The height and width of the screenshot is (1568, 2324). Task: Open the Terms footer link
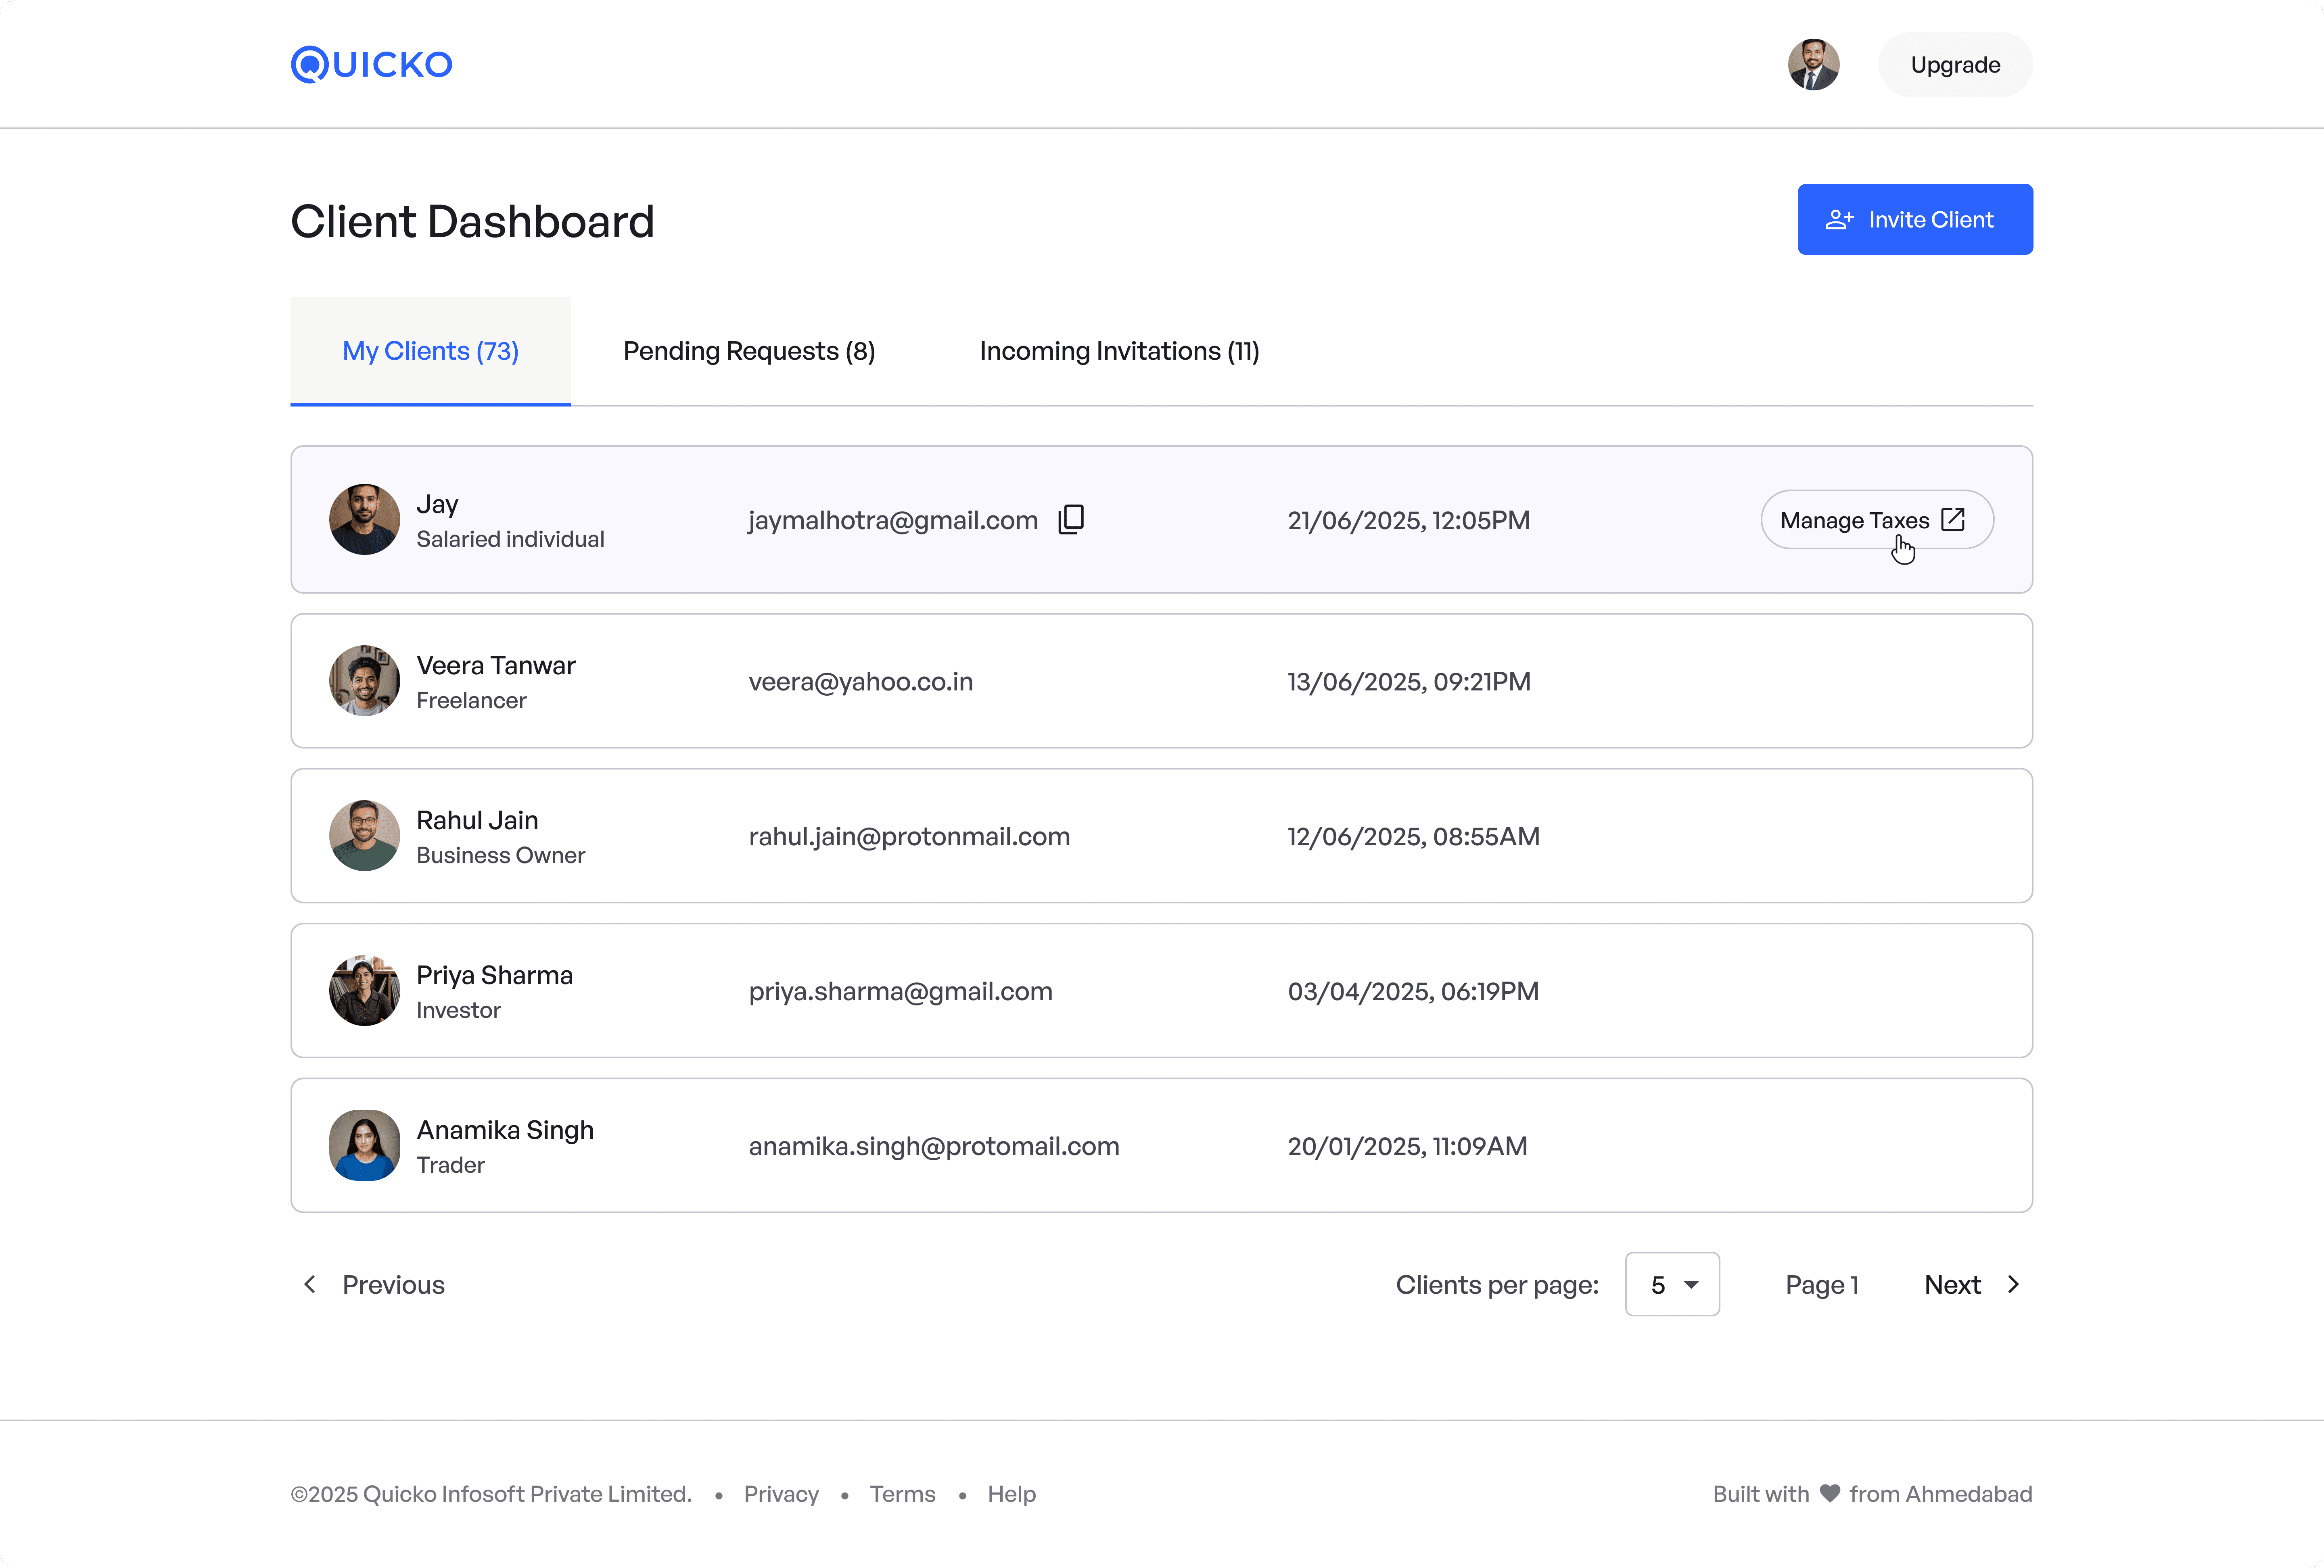902,1494
